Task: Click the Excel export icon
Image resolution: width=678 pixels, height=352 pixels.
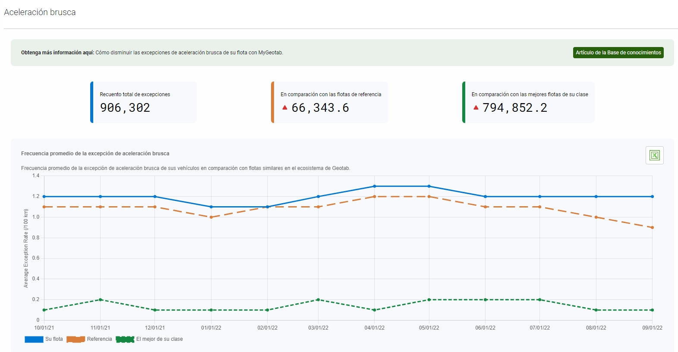Action: [x=654, y=155]
